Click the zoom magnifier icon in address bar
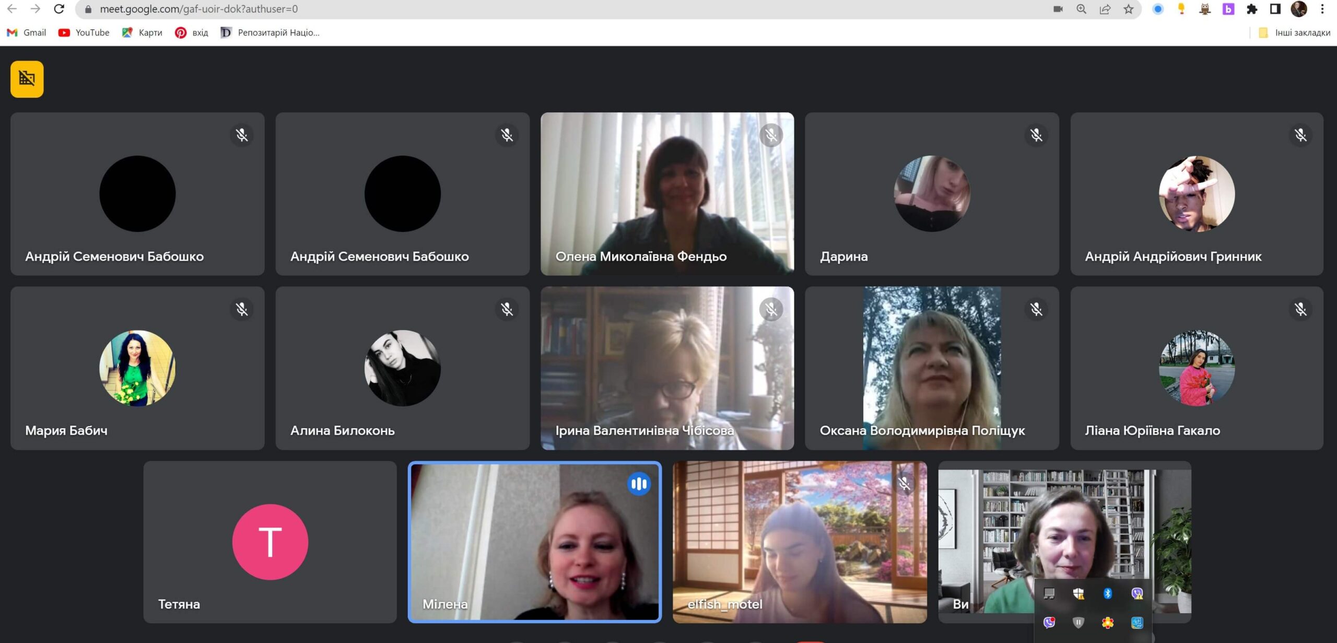The width and height of the screenshot is (1337, 643). pyautogui.click(x=1082, y=9)
